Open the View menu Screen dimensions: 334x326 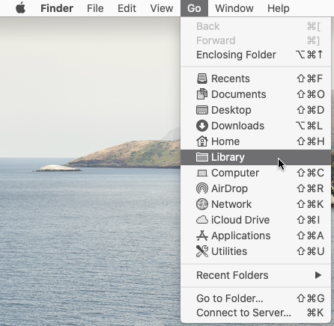(x=162, y=8)
